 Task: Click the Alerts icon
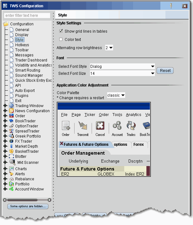[11, 174]
